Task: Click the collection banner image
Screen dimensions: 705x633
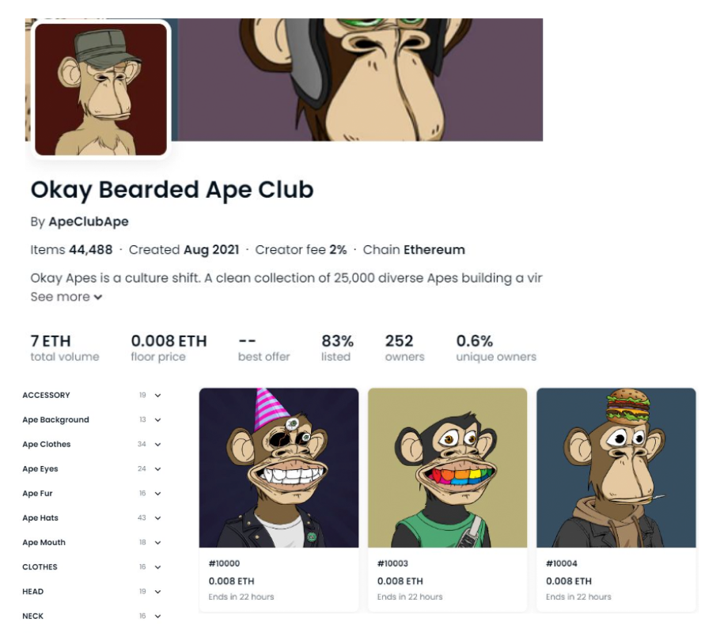Action: point(360,79)
